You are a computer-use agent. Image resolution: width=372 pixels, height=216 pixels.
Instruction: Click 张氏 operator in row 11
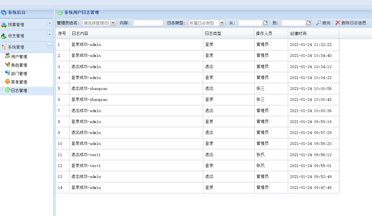(x=261, y=155)
